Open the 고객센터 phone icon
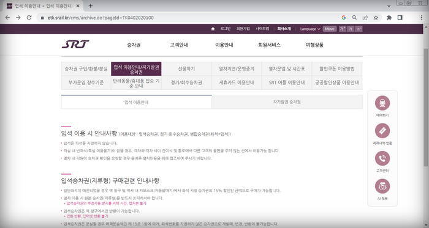Screen dimensions: 429x228 click(x=382, y=158)
